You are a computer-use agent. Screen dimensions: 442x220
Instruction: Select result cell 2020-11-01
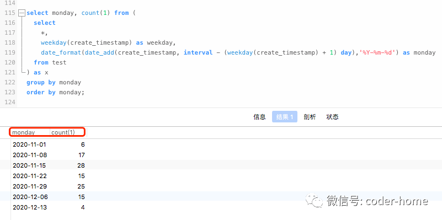tap(29, 144)
